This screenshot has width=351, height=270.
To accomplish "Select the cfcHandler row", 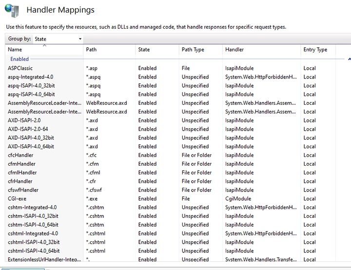I will 20,155.
